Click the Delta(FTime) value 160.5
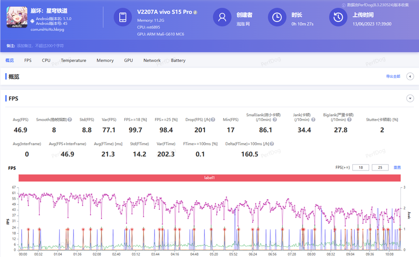Viewport: 419px width, 257px height. tap(250, 154)
